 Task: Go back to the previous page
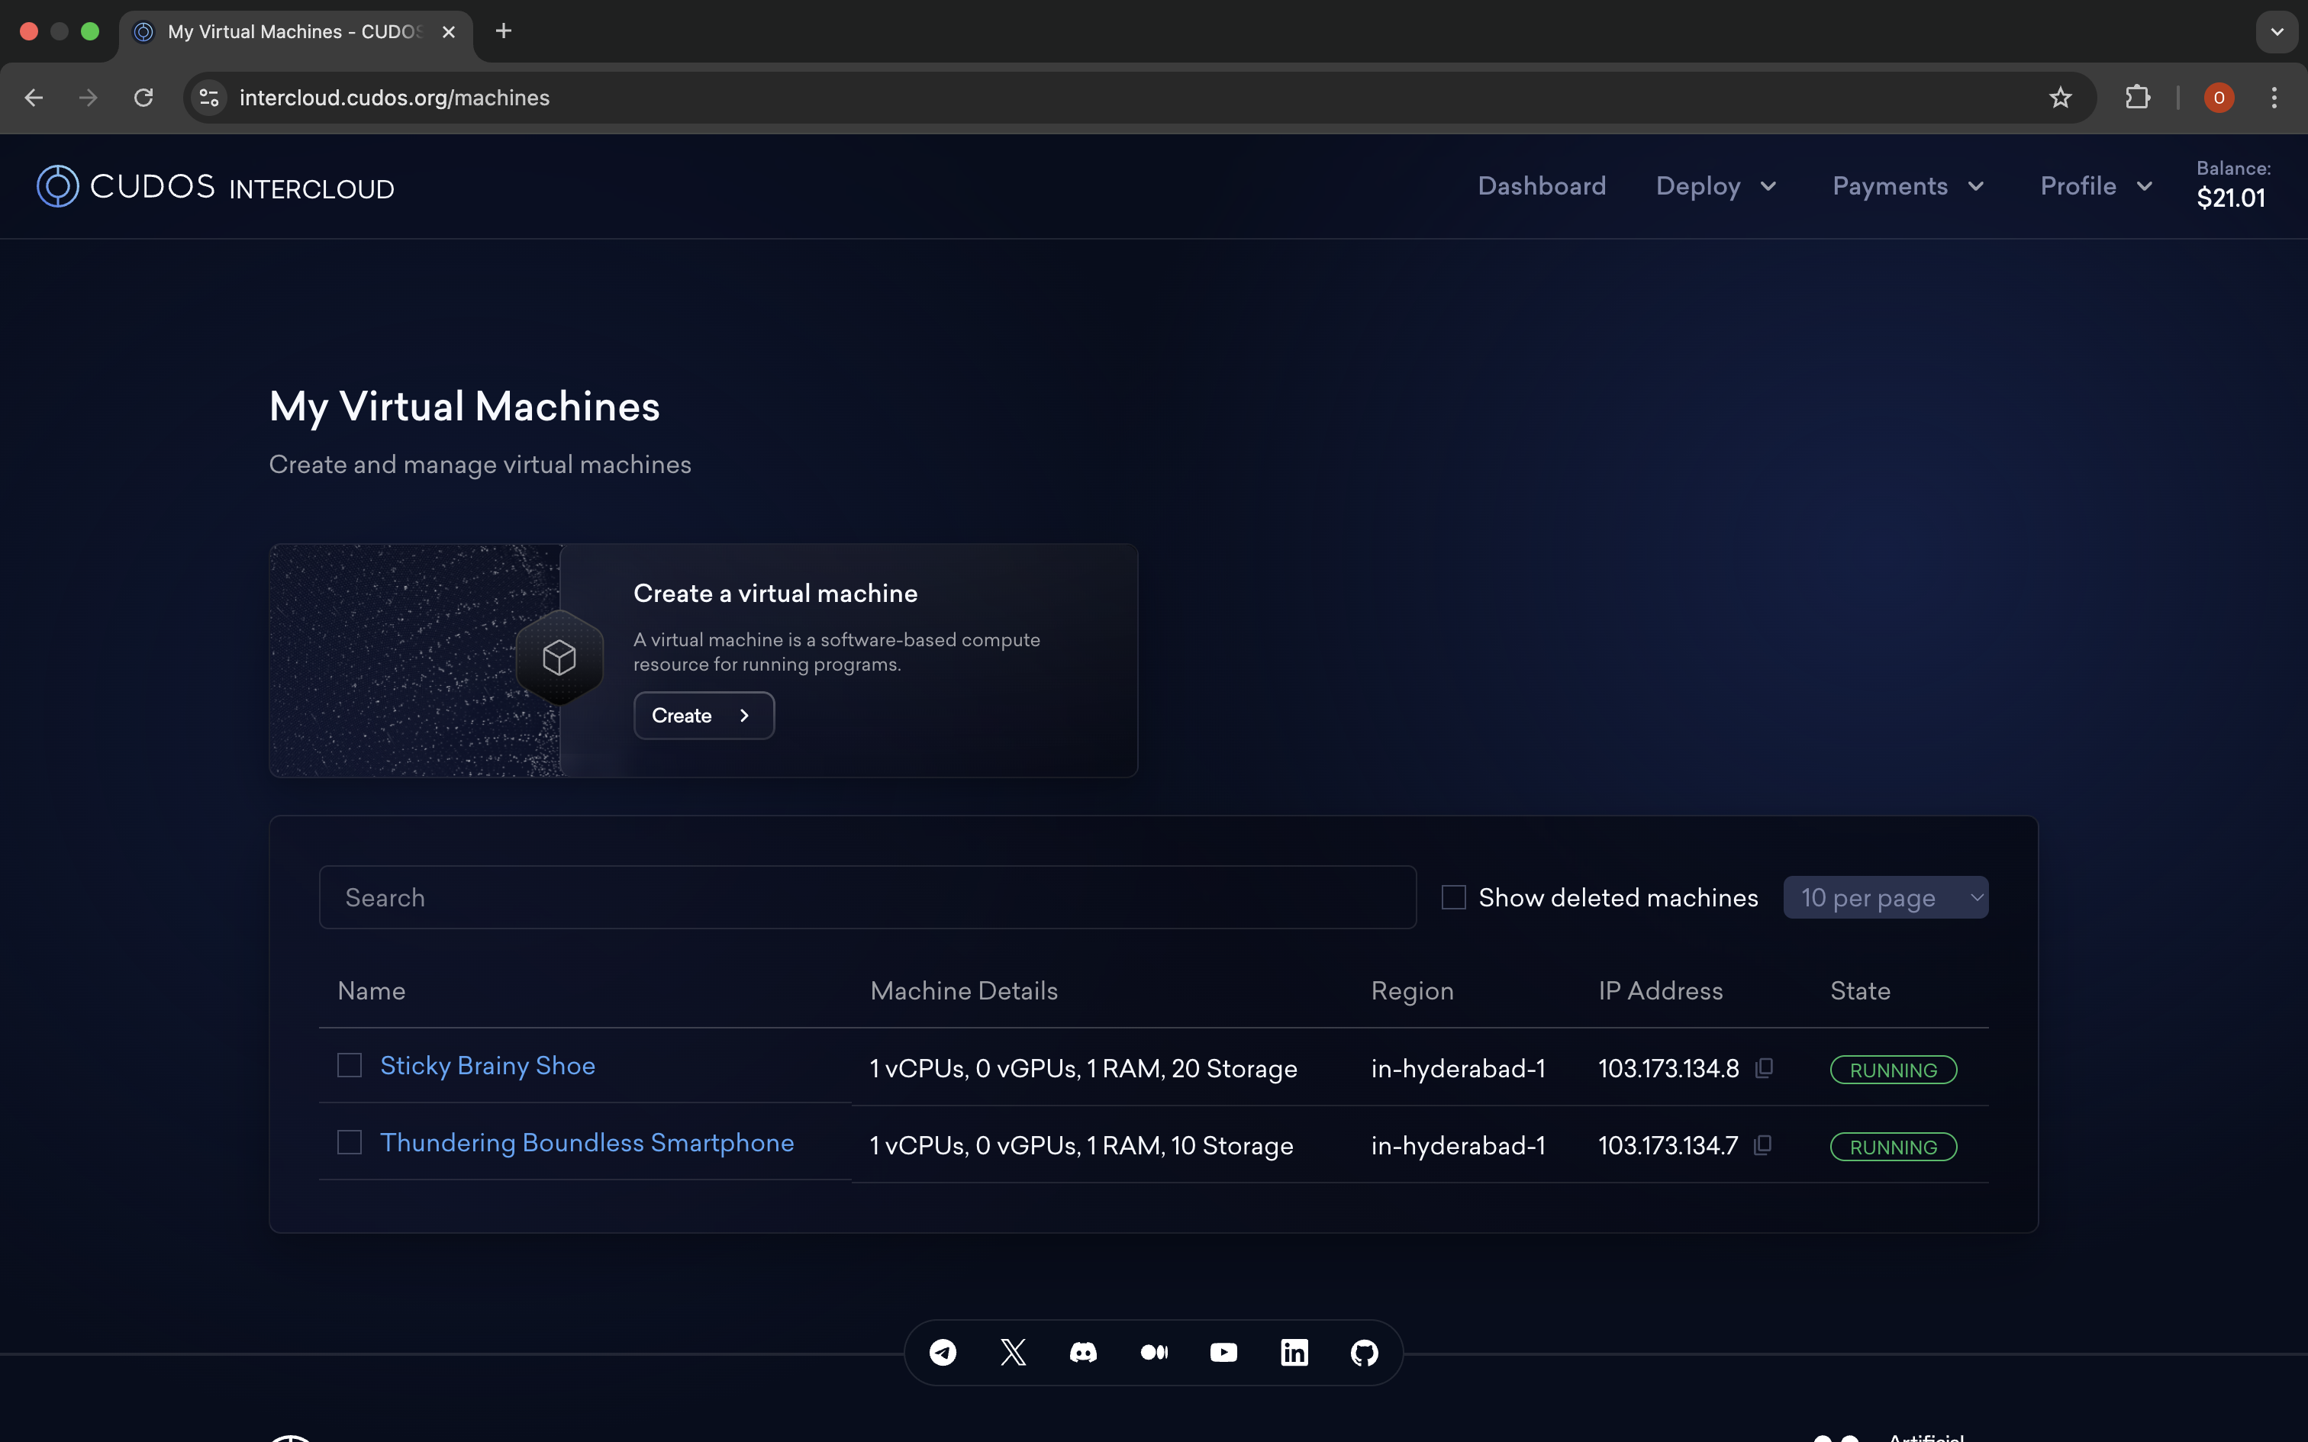34,98
